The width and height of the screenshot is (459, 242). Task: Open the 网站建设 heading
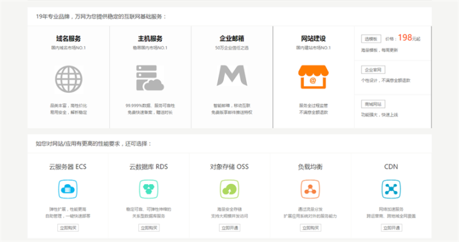coord(313,39)
